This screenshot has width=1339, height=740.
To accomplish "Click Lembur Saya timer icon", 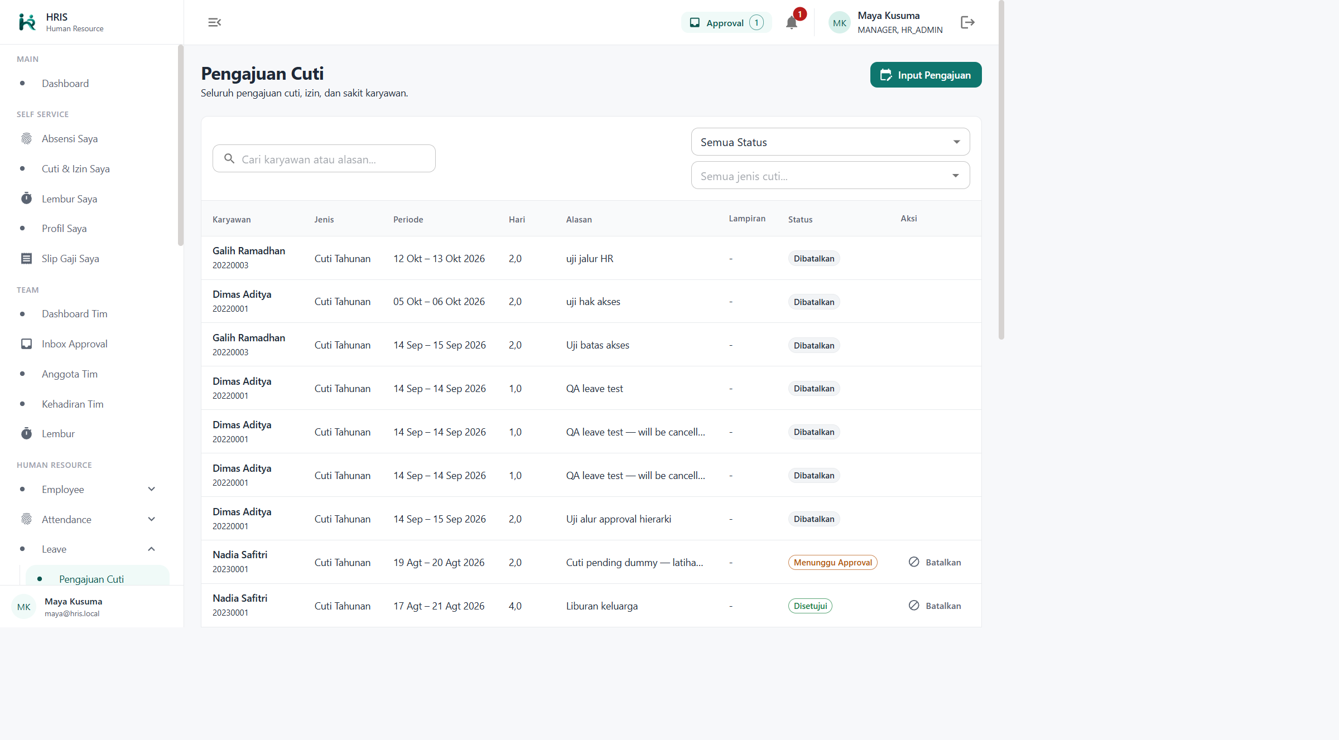I will [x=26, y=199].
